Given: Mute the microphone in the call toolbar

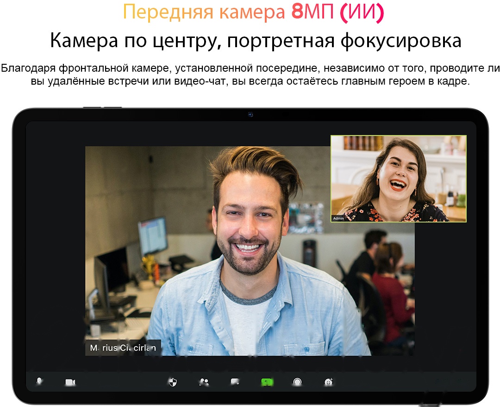Looking at the screenshot, I should pyautogui.click(x=38, y=382).
